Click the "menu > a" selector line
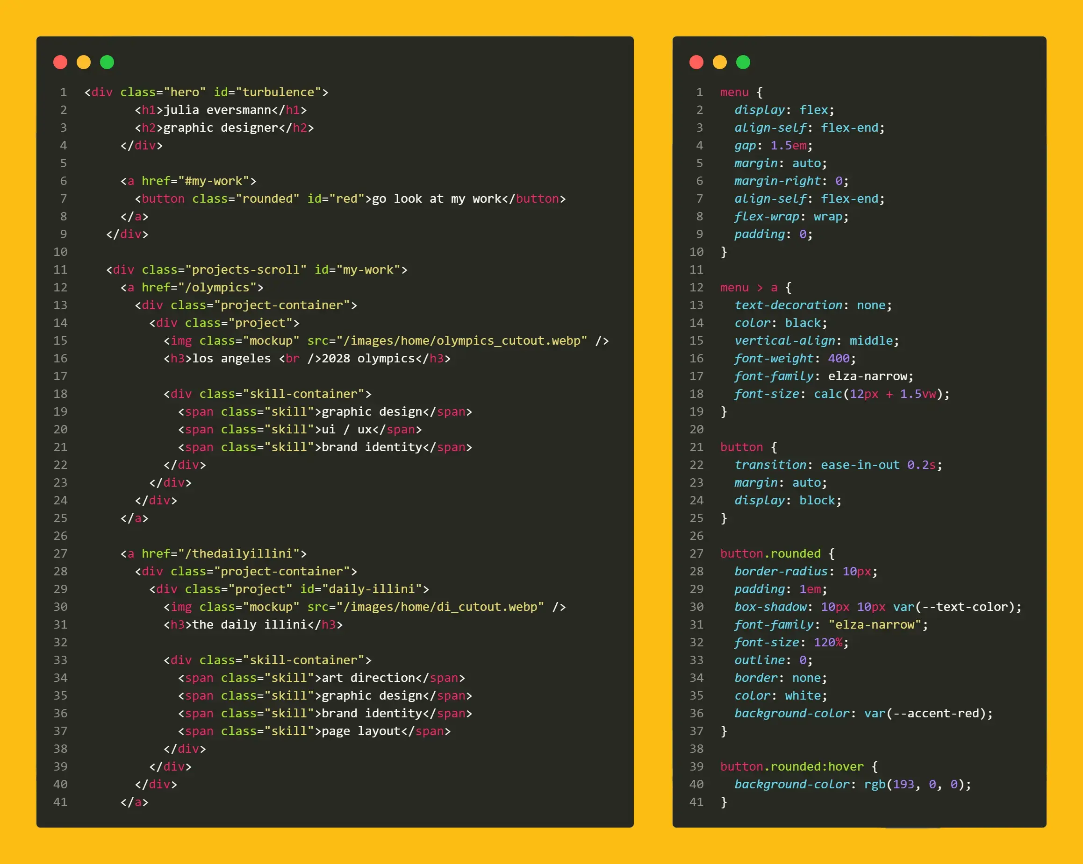 [748, 287]
